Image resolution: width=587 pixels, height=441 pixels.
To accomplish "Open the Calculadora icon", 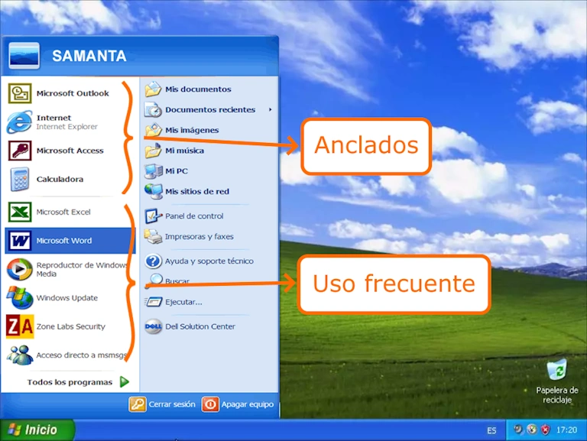I will tap(19, 179).
